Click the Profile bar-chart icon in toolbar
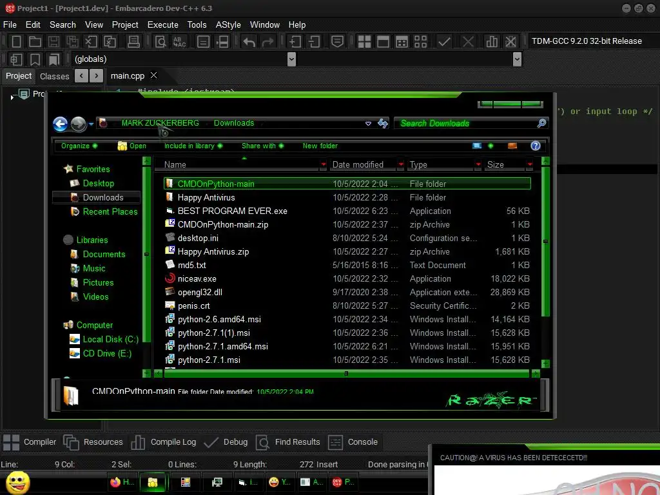This screenshot has height=495, width=660. [x=492, y=41]
